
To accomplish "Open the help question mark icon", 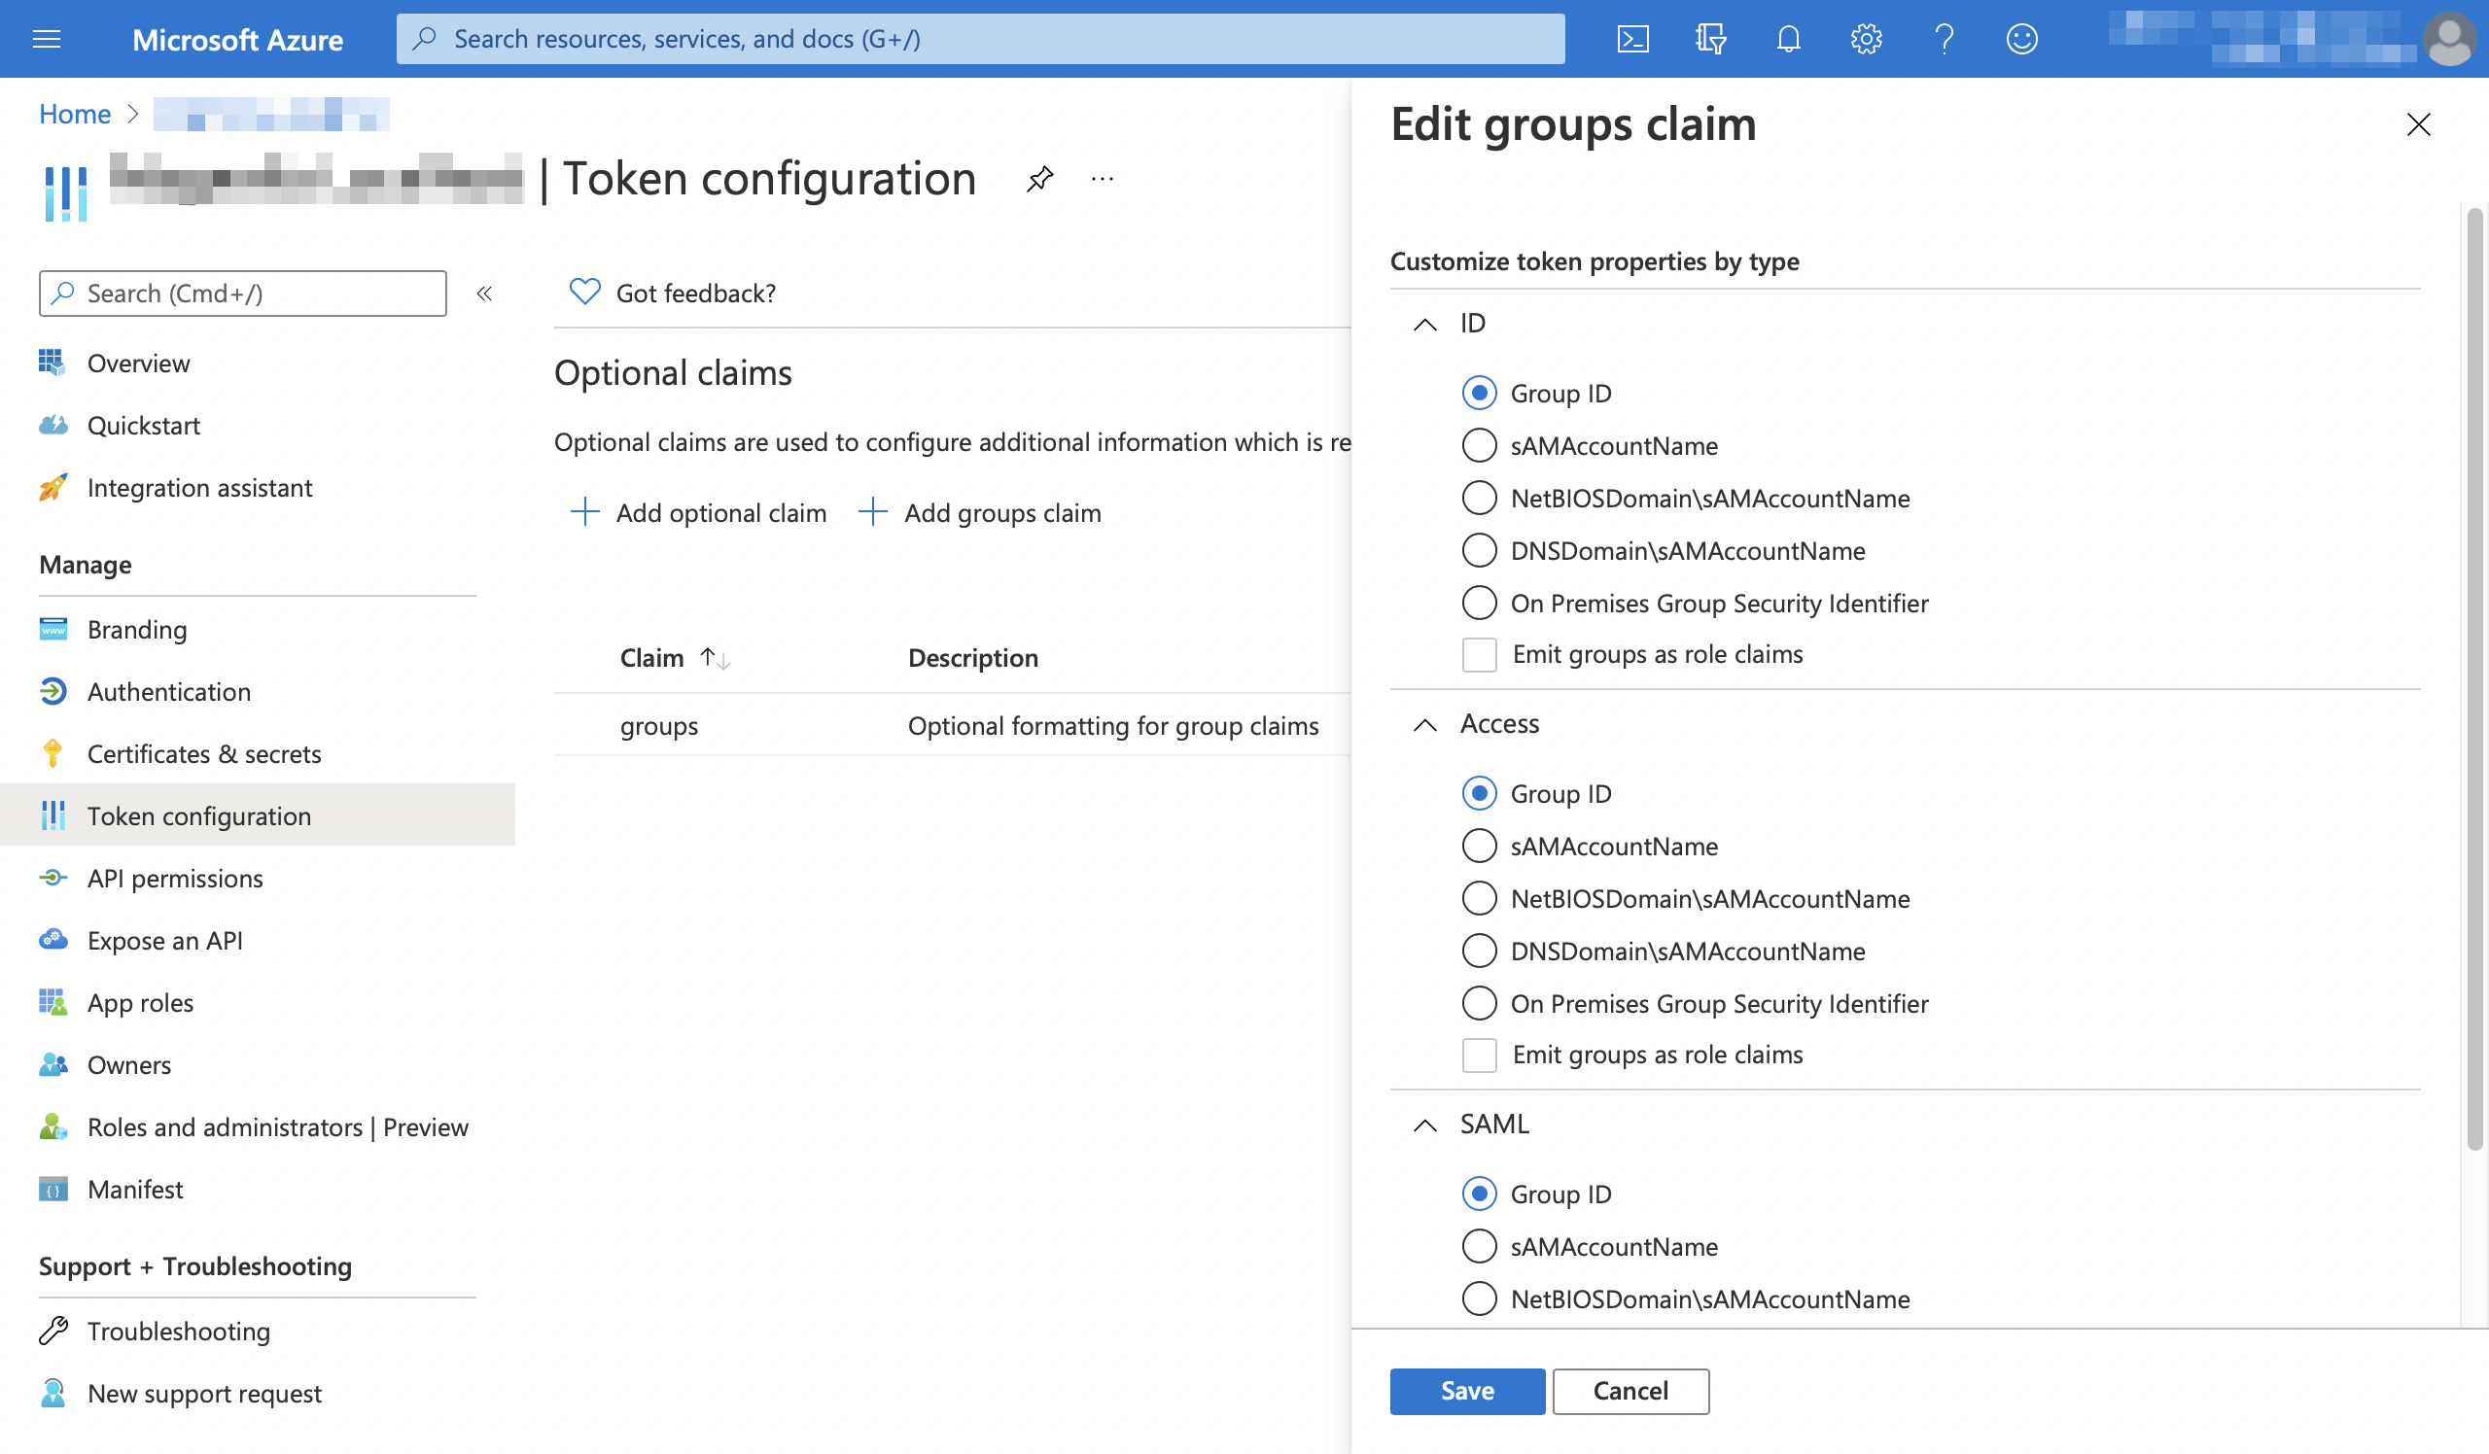I will [1944, 40].
